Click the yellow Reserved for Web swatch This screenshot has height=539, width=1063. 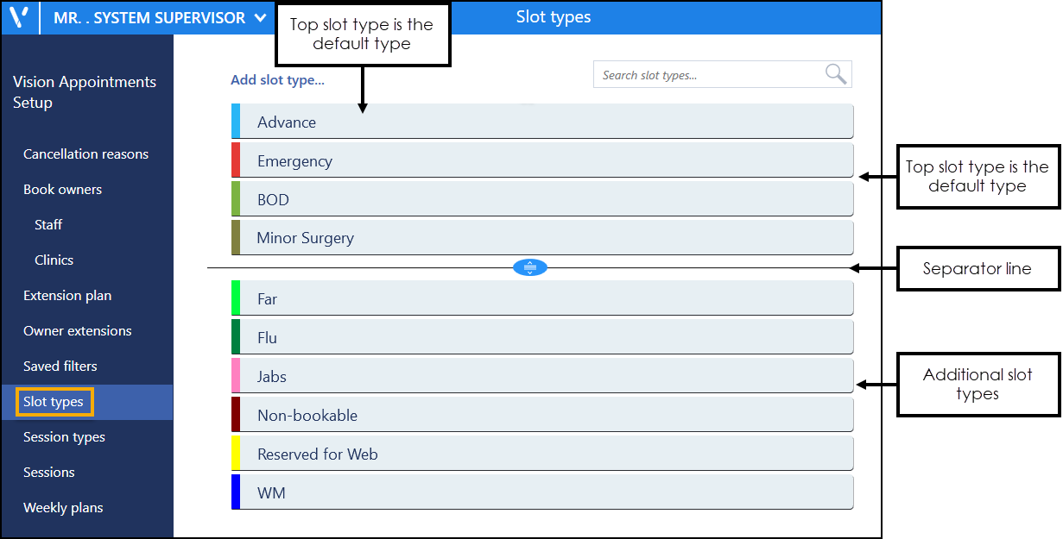coord(236,454)
